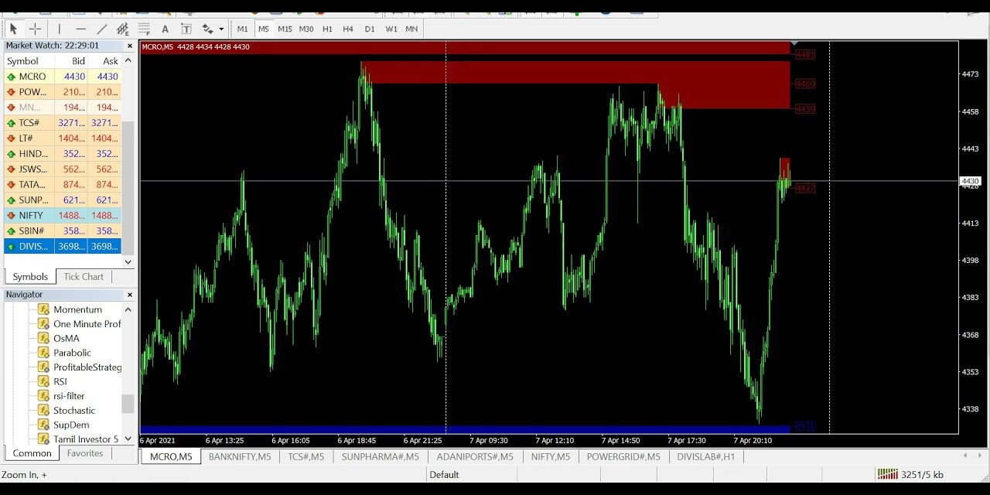Activate the Equidistant Channel tool
Screen dimensions: 990x495
click(123, 29)
